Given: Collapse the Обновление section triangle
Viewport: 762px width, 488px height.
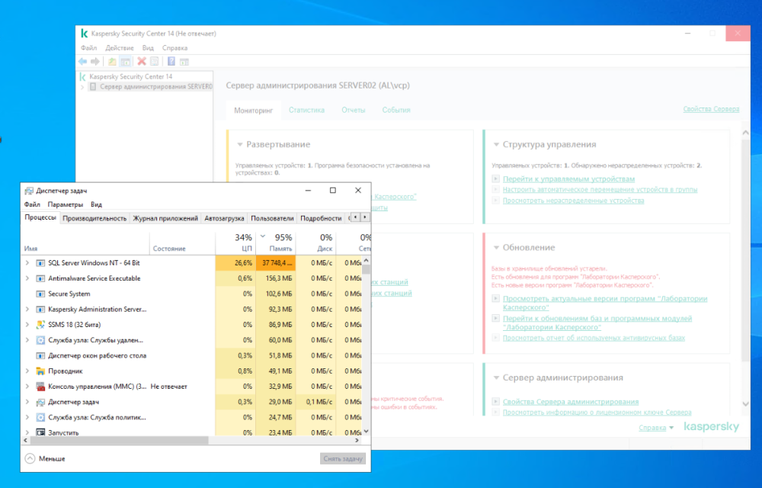Looking at the screenshot, I should [x=496, y=248].
